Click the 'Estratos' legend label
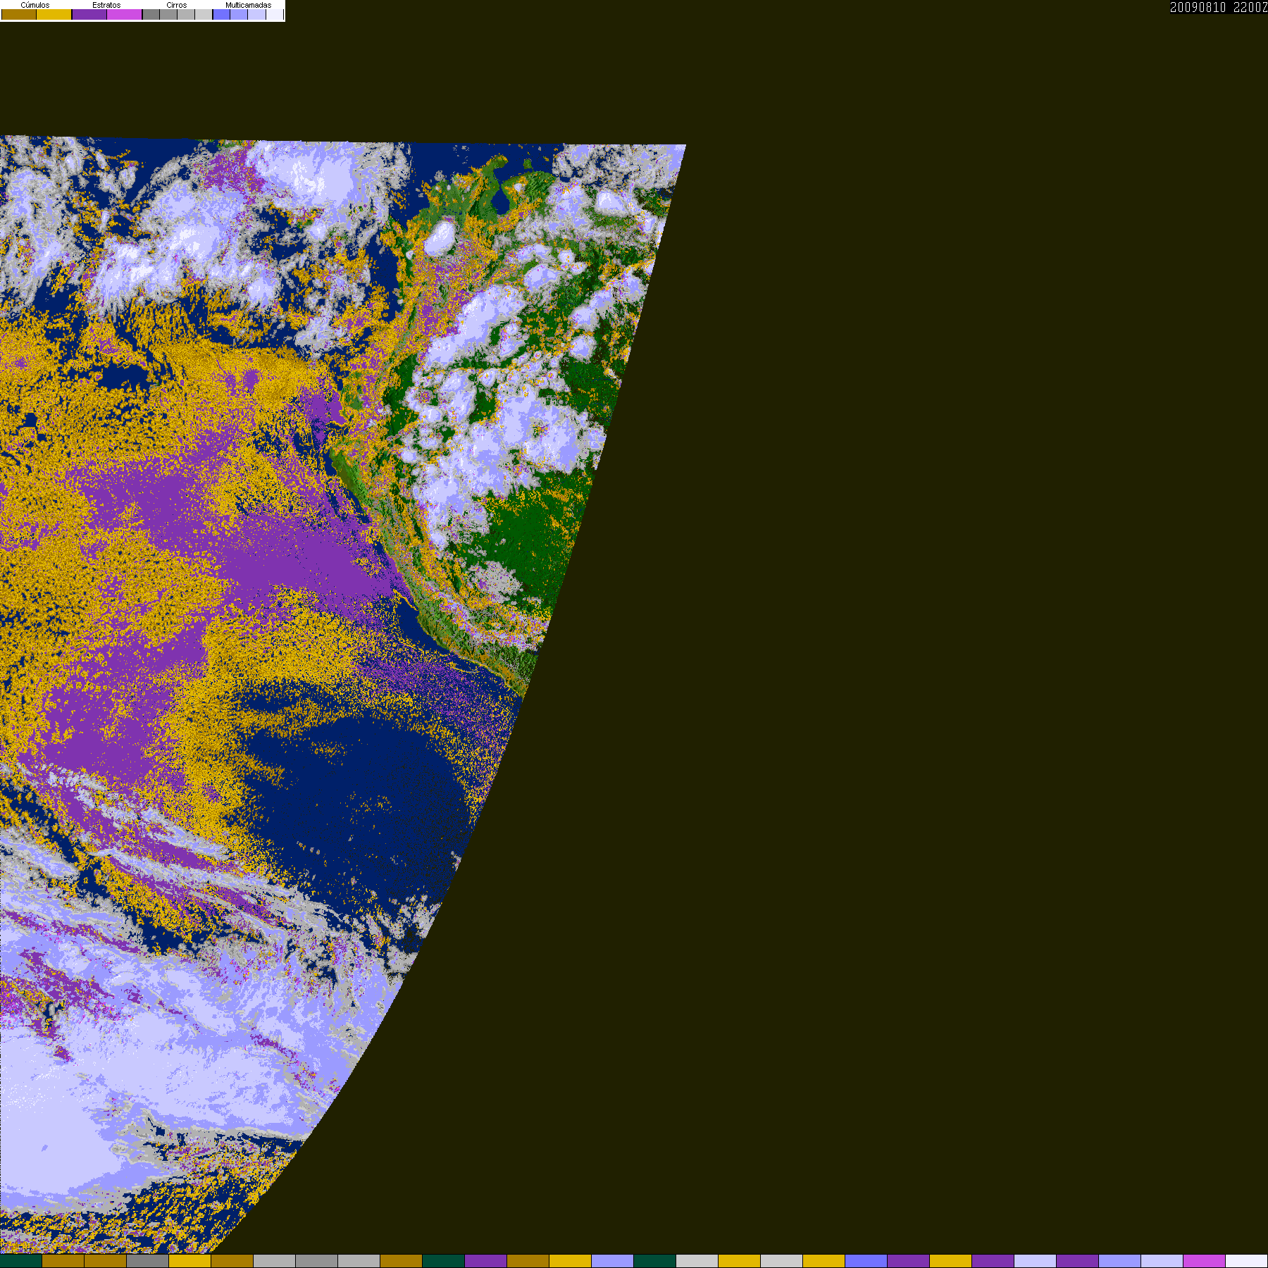The image size is (1268, 1268). 106,5
